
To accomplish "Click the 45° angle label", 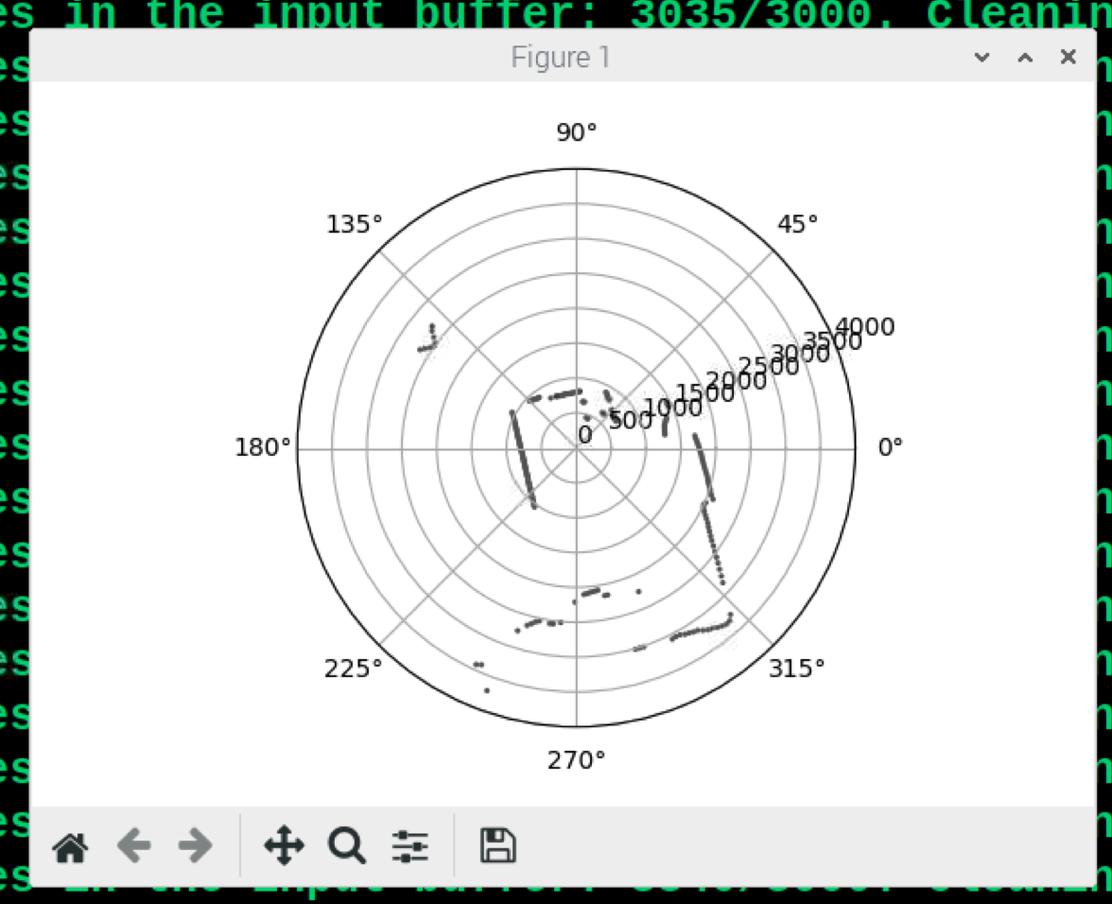I will (798, 224).
